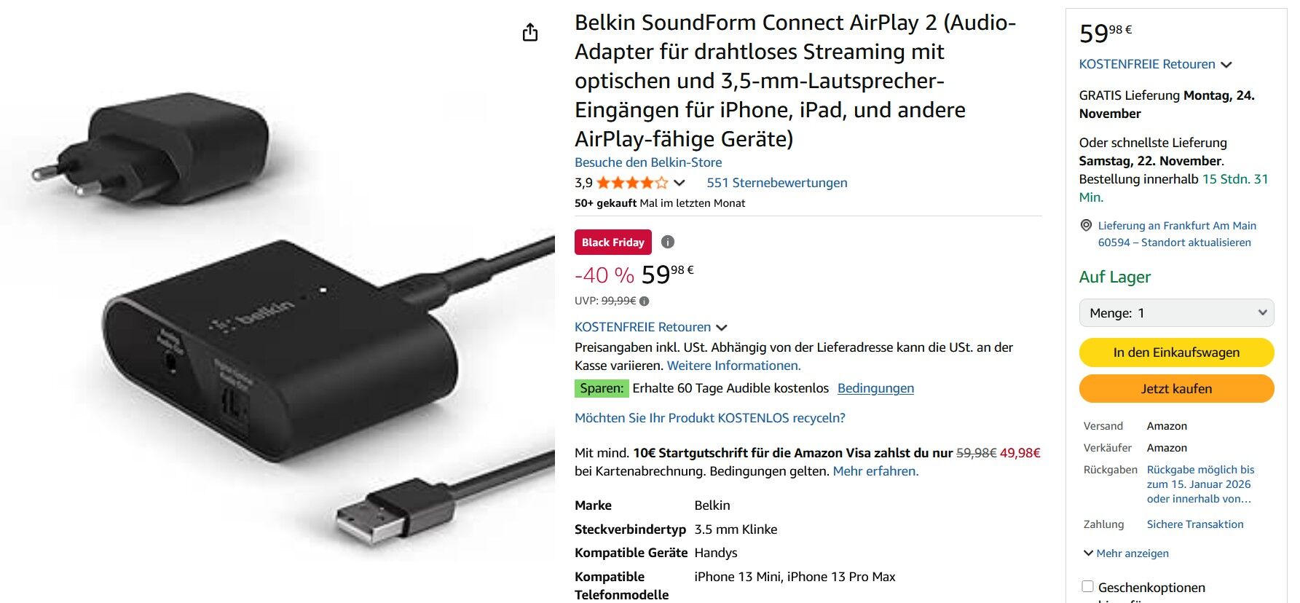Screen dimensions: 1300x603
Task: Expand the star rating breakdown chevron
Action: [x=679, y=183]
